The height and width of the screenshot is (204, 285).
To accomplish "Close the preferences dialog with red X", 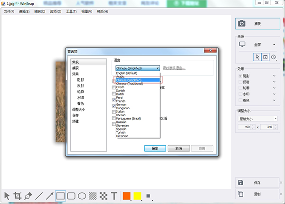I will tap(210, 50).
